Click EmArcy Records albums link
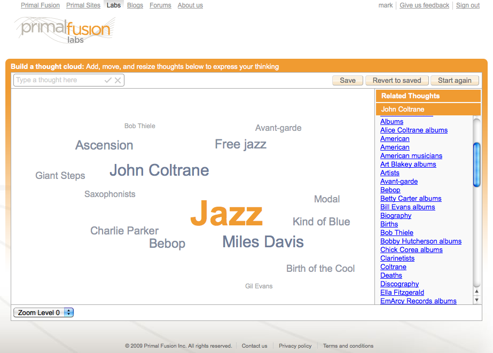 (x=418, y=301)
